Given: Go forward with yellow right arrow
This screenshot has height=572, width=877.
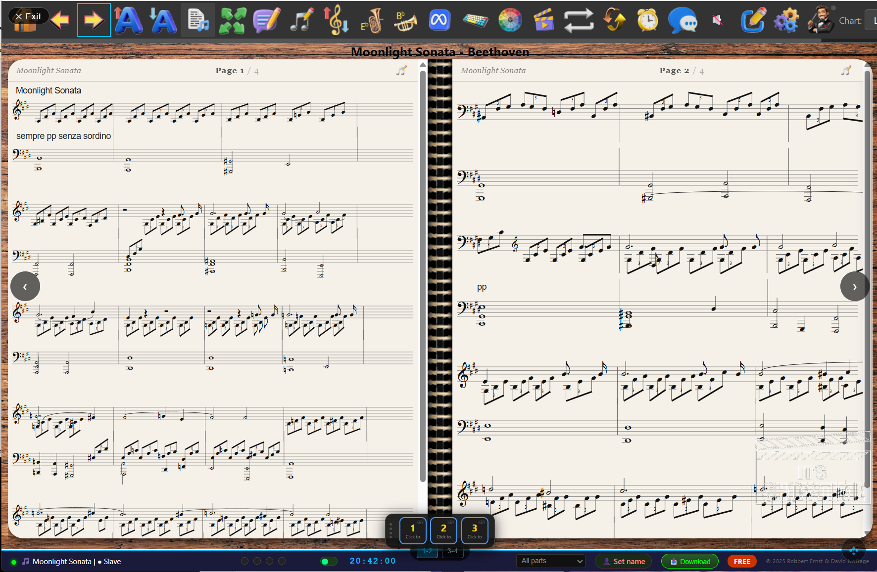Looking at the screenshot, I should pyautogui.click(x=94, y=20).
